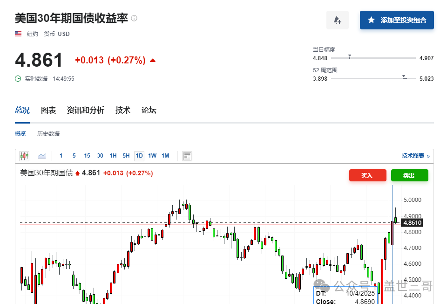Switch to the 技术 tab

[123, 110]
